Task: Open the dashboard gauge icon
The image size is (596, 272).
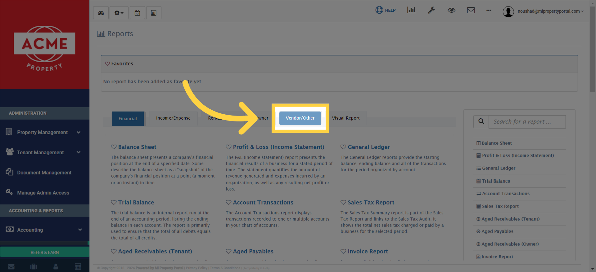Action: point(101,13)
